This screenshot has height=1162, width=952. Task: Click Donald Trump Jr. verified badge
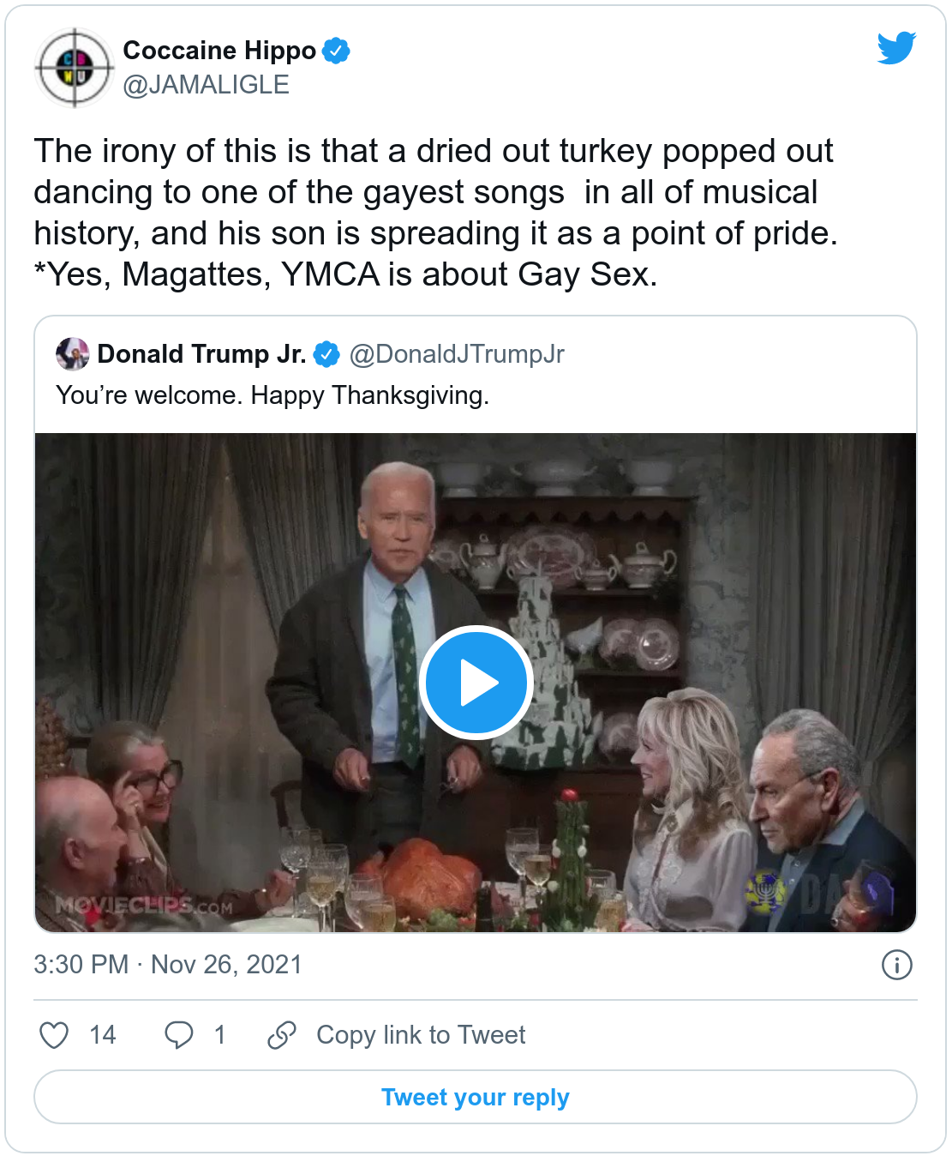(x=326, y=353)
